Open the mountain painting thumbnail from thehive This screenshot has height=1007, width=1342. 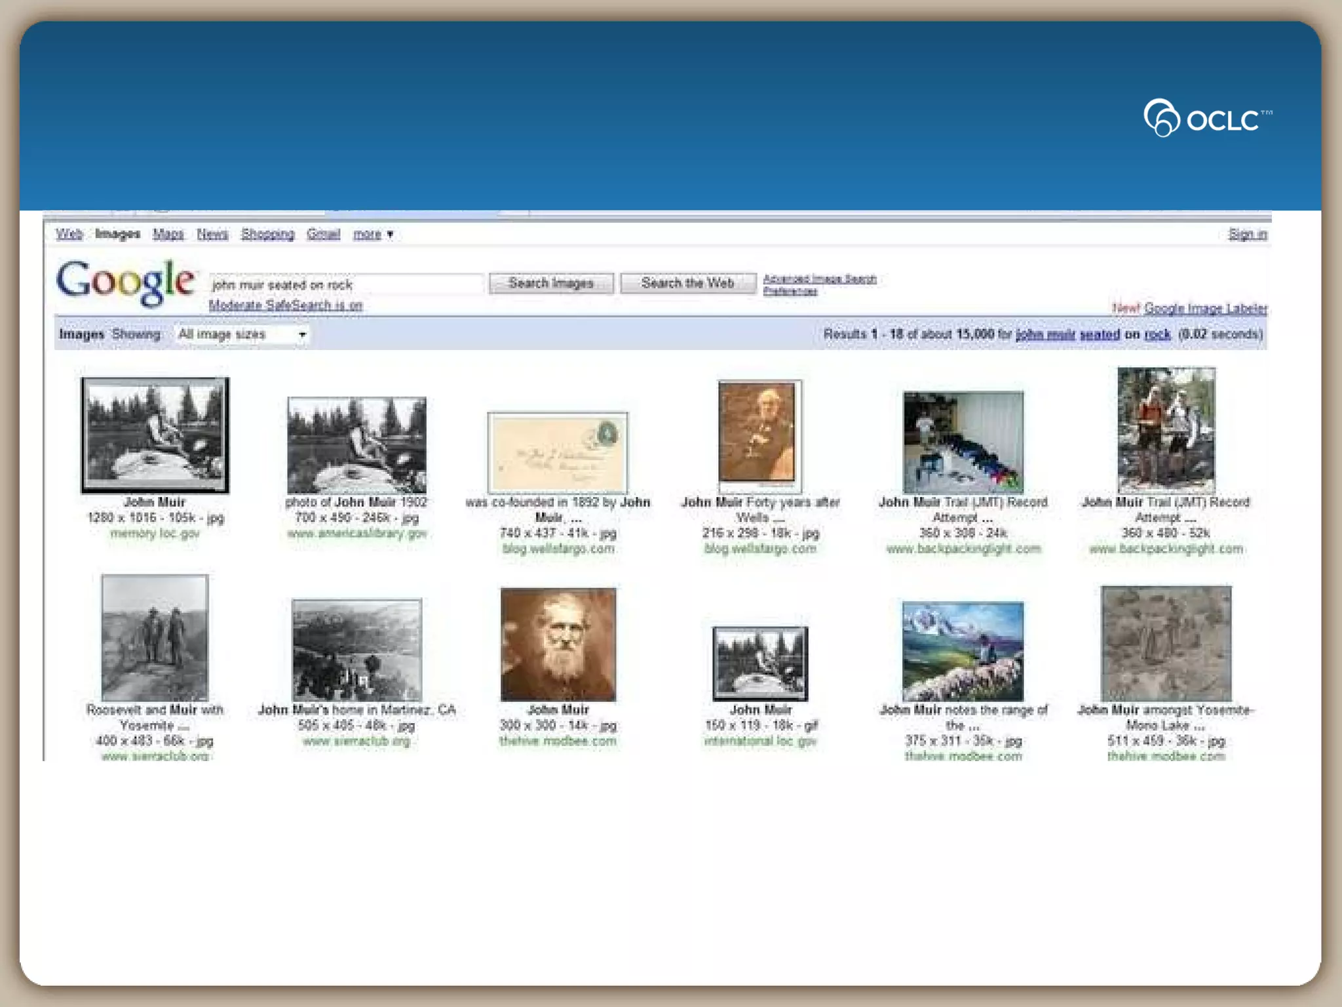pyautogui.click(x=962, y=651)
